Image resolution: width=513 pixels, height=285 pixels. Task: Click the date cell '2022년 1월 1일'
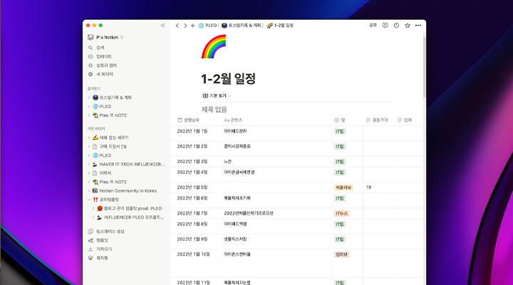tap(192, 131)
